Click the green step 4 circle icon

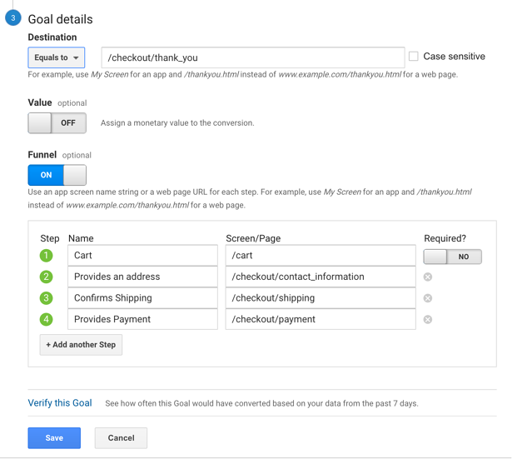pyautogui.click(x=46, y=319)
